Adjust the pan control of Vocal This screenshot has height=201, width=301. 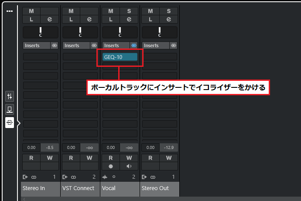pyautogui.click(x=120, y=32)
